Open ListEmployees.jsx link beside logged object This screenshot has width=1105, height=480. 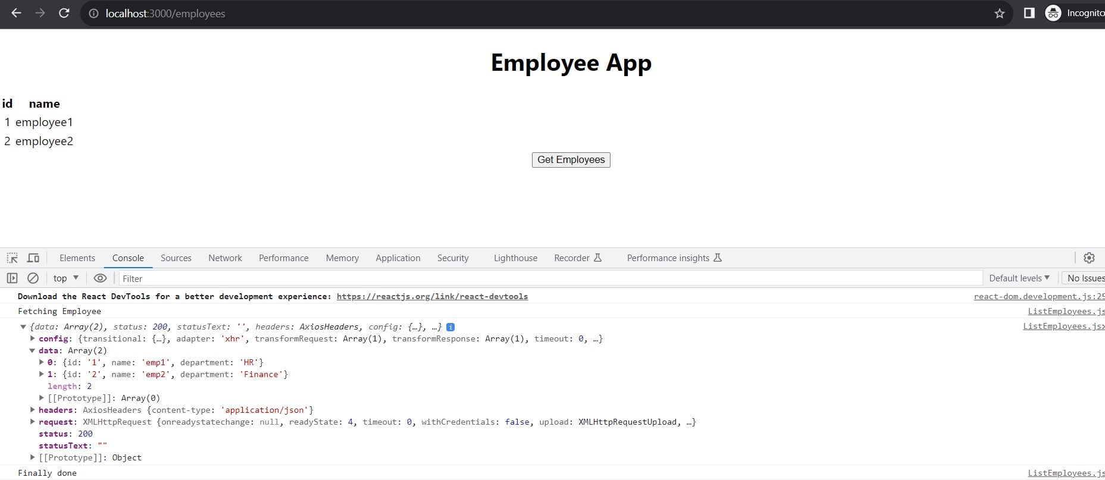click(x=1063, y=326)
